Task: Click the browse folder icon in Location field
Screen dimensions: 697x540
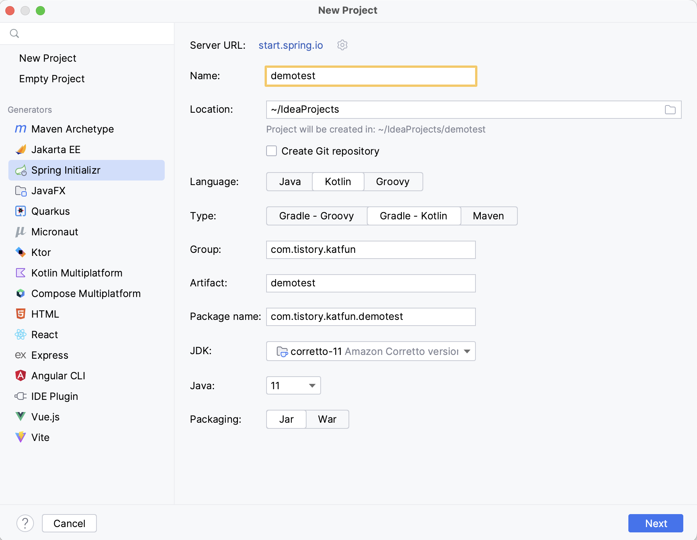Action: tap(670, 110)
